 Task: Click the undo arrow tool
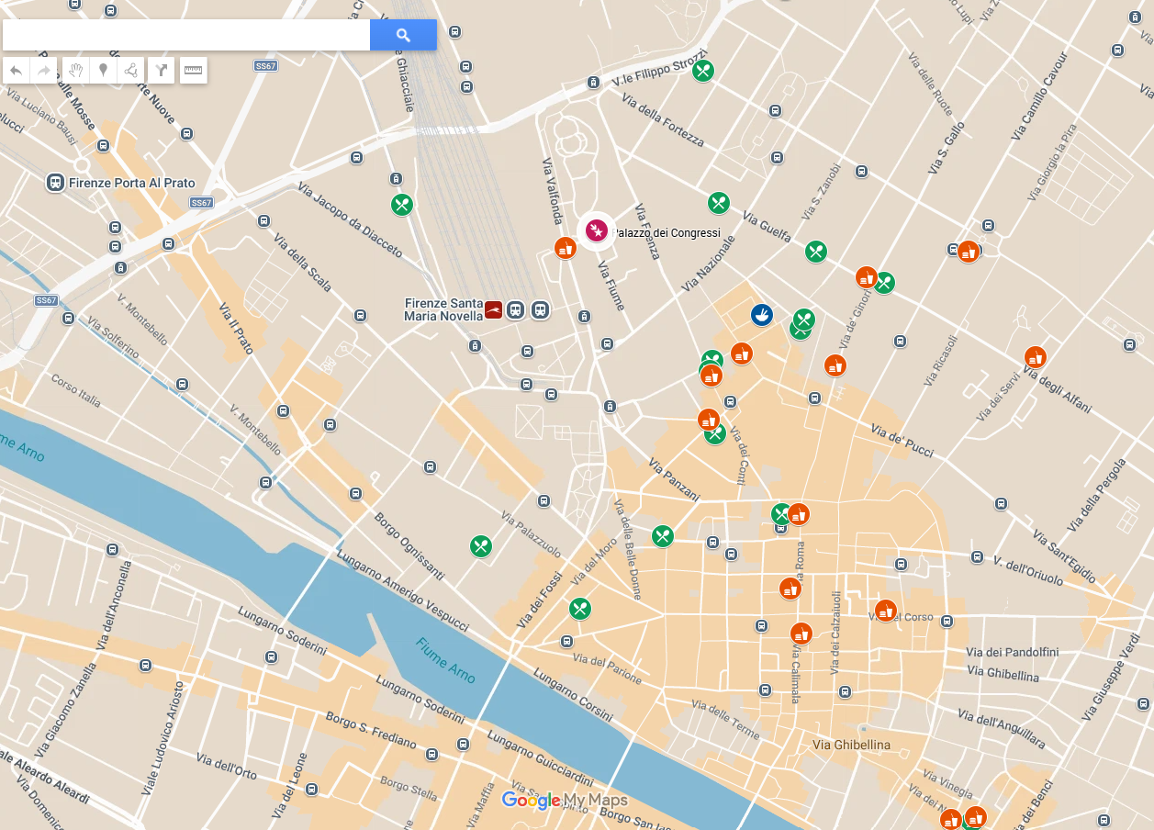16,70
